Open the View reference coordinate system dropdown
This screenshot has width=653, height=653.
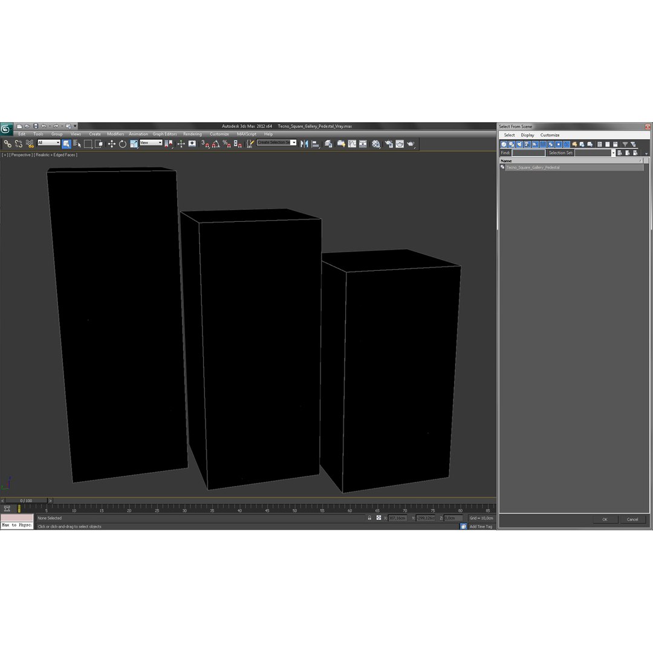coord(151,143)
